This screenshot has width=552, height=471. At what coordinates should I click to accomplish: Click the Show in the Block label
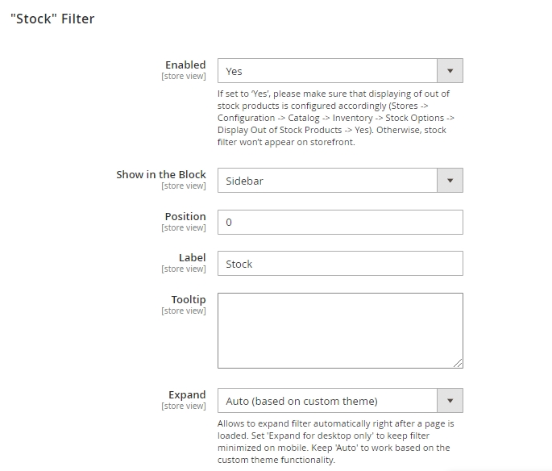tap(161, 174)
